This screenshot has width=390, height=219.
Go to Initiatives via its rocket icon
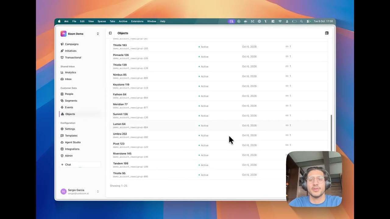tap(62, 51)
